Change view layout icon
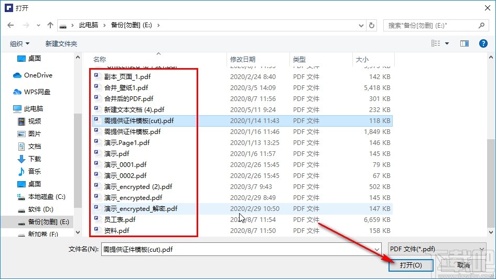 [x=436, y=43]
